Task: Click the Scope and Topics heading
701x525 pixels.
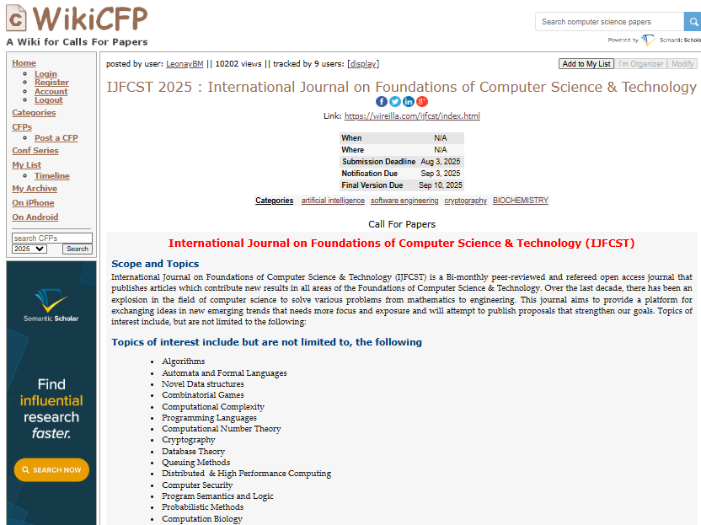Action: click(x=155, y=264)
